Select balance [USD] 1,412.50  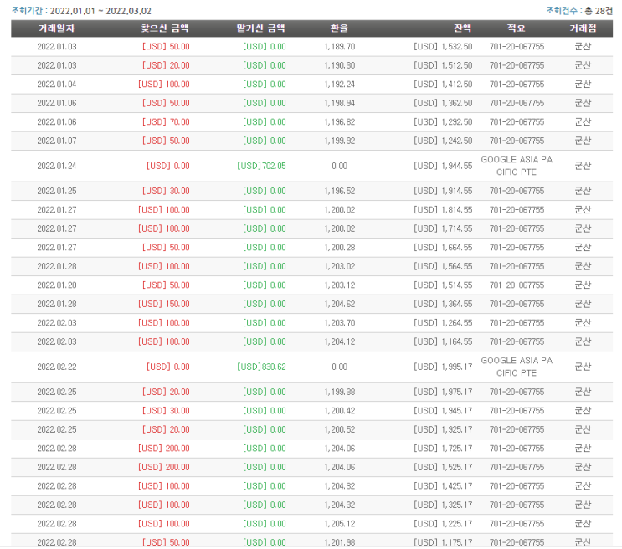point(443,85)
